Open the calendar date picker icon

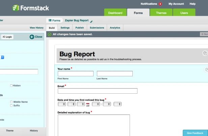(x=88, y=105)
